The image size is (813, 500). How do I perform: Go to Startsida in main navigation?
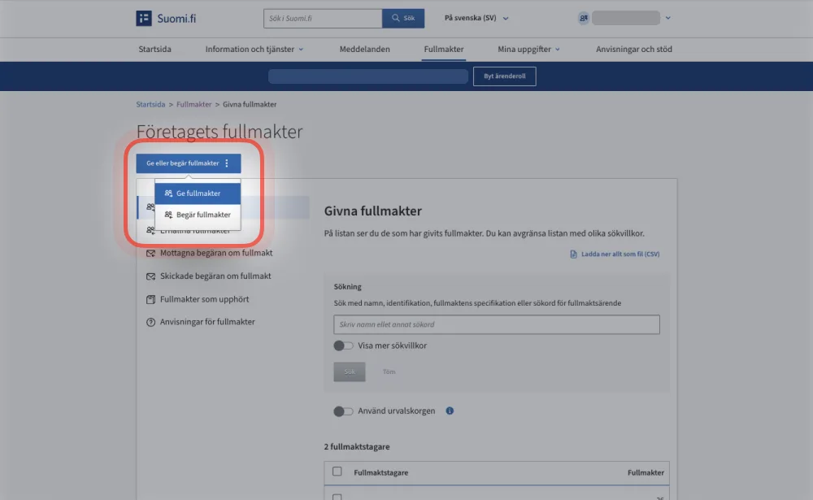154,49
